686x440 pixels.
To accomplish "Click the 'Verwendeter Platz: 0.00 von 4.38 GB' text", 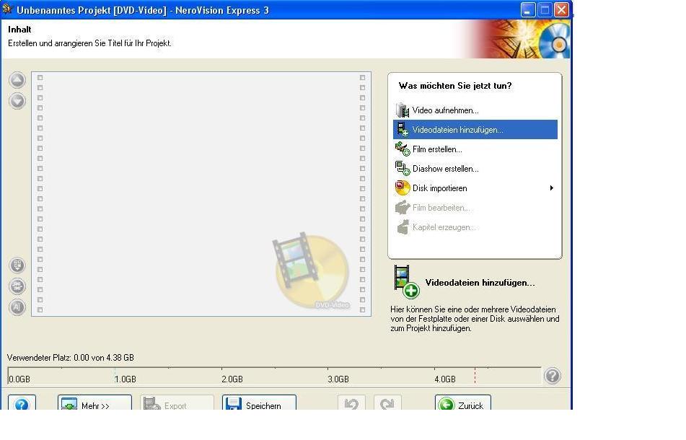I will click(71, 357).
